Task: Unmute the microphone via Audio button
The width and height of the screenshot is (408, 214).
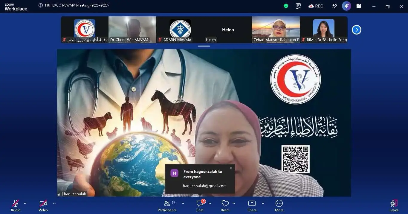Action: pyautogui.click(x=16, y=205)
